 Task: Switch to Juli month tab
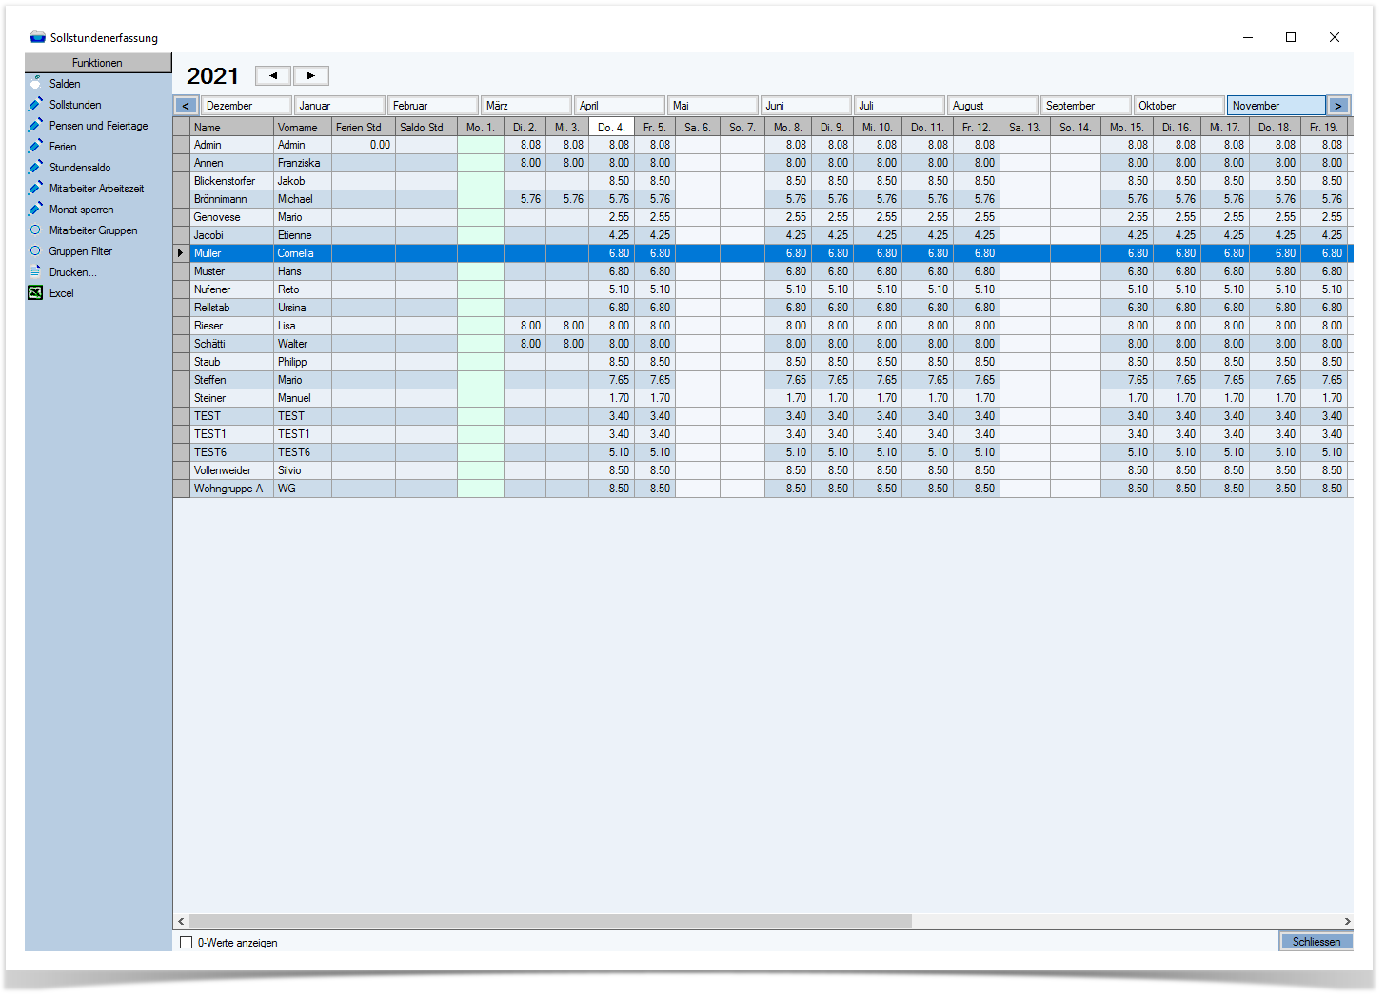pos(900,106)
